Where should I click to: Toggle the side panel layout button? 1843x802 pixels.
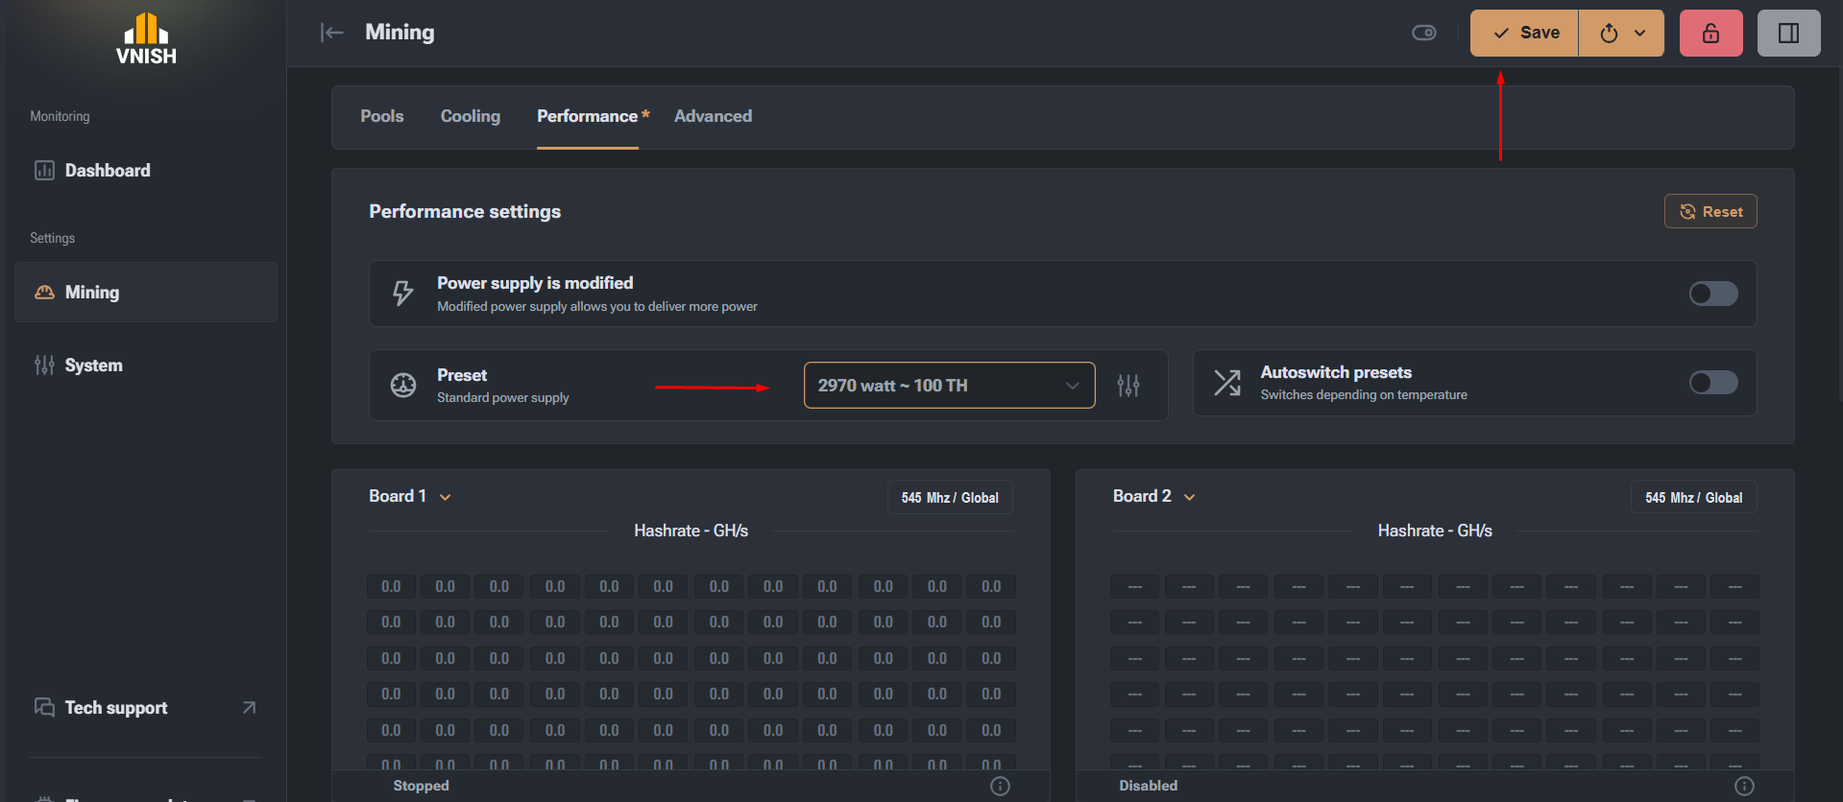[1789, 34]
